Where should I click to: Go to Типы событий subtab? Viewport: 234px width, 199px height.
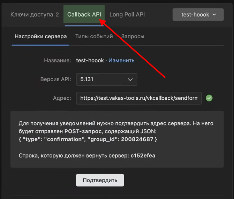pyautogui.click(x=94, y=36)
